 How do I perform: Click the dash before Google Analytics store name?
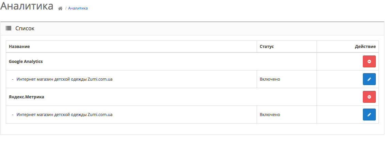click(x=13, y=79)
